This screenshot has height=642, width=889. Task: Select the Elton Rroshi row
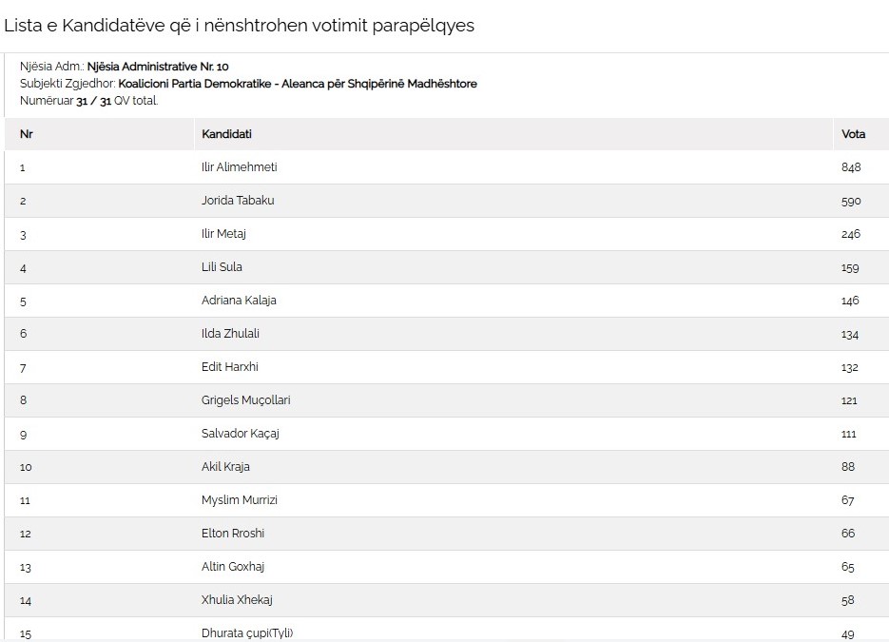click(232, 534)
